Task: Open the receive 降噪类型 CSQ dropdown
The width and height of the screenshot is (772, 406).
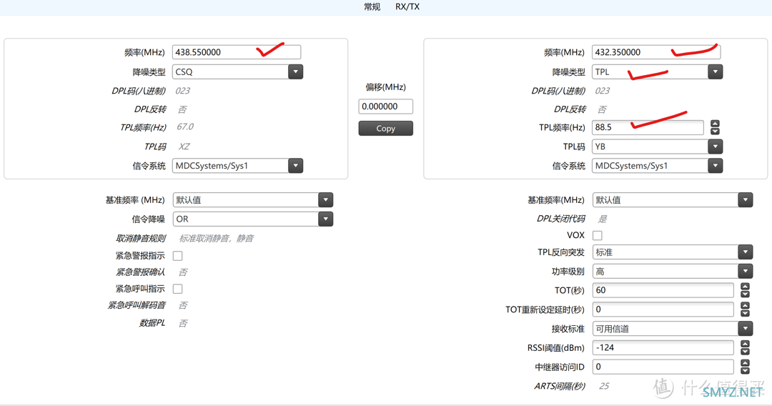Action: pos(237,72)
